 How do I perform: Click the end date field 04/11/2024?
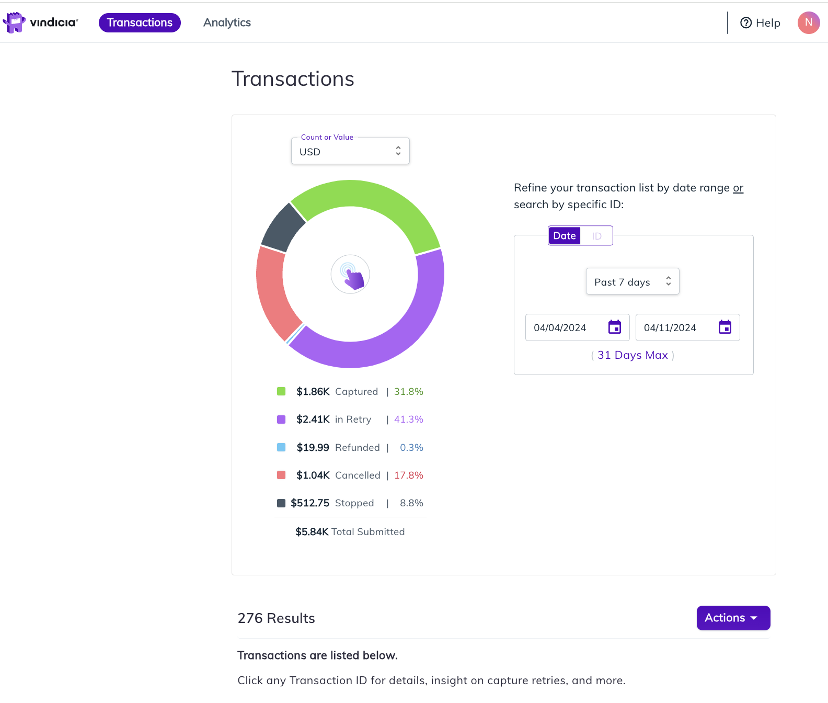[x=687, y=327]
